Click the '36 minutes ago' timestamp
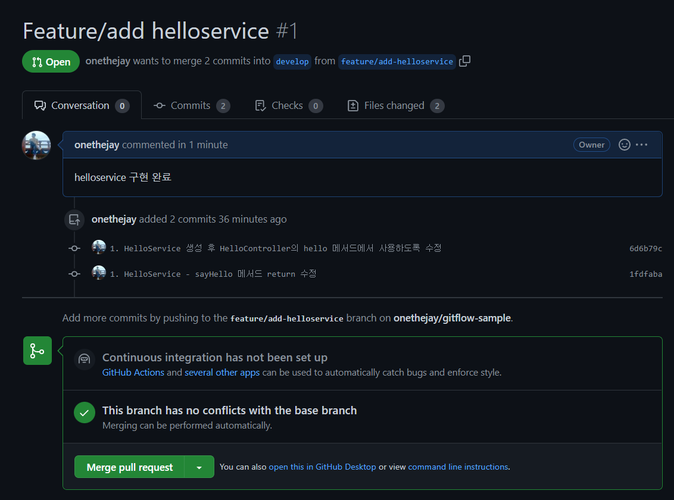 pos(252,219)
